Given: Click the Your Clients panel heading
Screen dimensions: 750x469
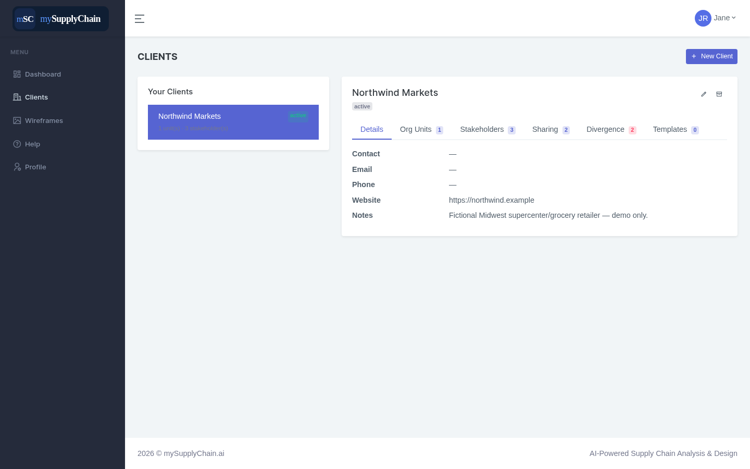Looking at the screenshot, I should coord(170,92).
